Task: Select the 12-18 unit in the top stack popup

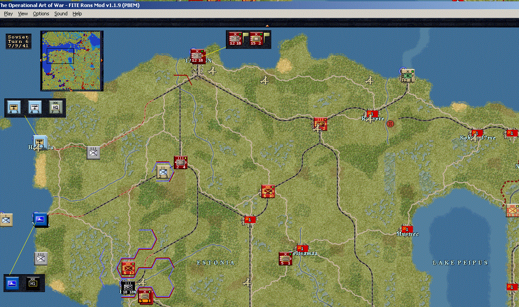Action: tap(235, 39)
